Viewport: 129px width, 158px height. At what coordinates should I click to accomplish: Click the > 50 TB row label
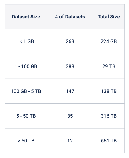click(x=26, y=141)
